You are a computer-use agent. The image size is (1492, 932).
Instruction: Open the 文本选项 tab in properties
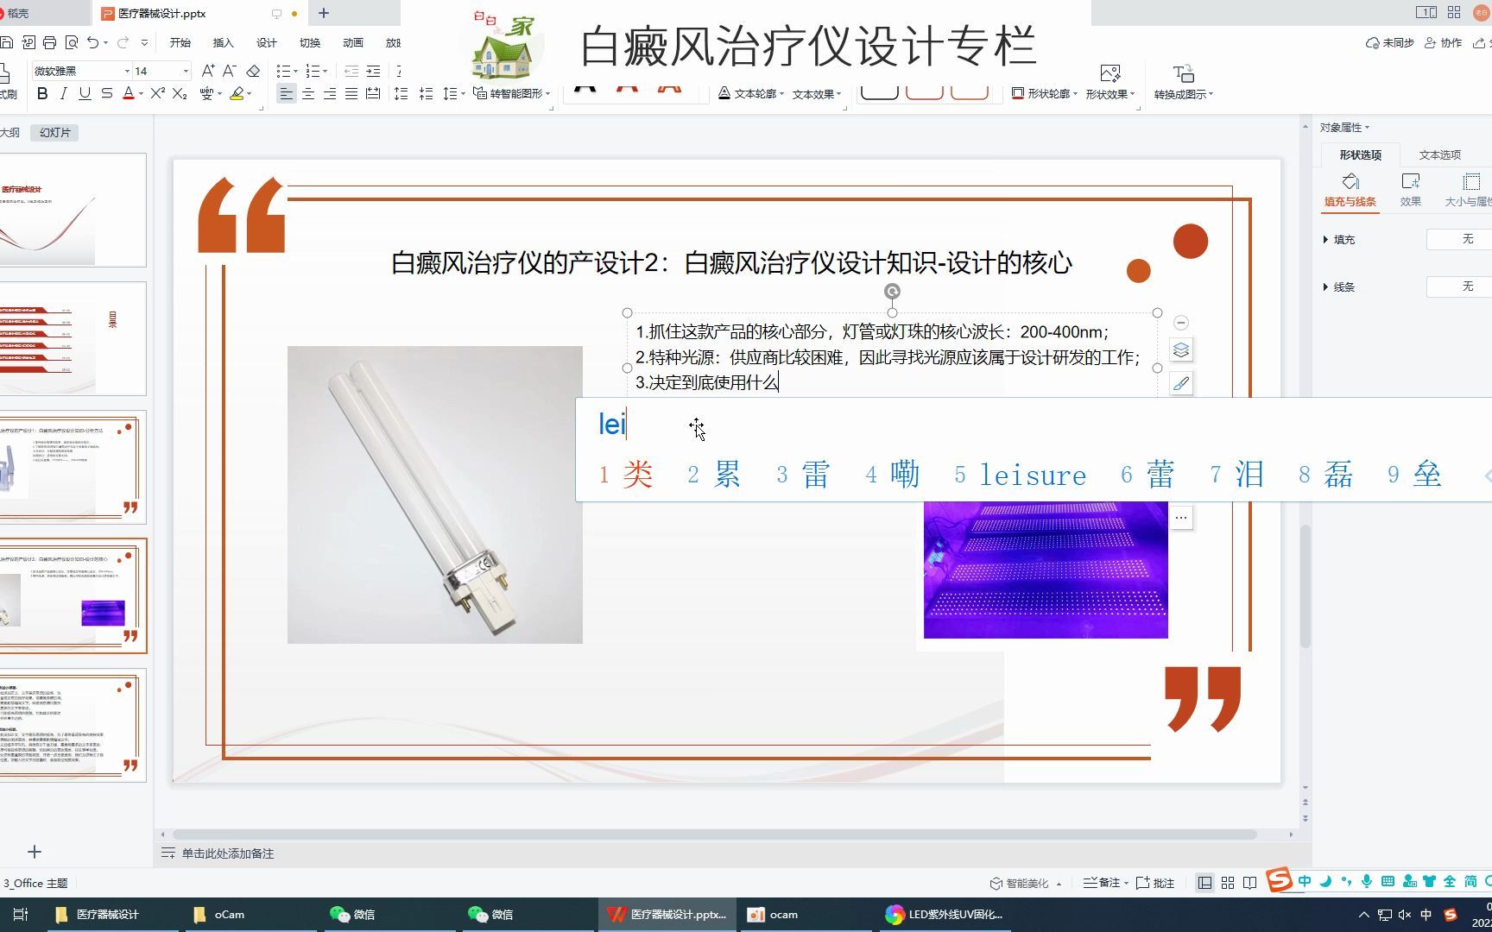(x=1439, y=154)
